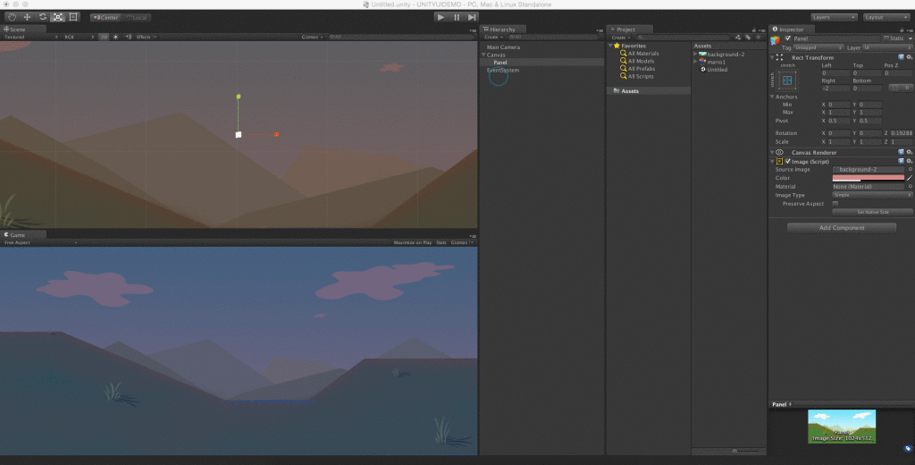The height and width of the screenshot is (465, 915).
Task: Click the asset label tag icon in preview
Action: point(908,449)
